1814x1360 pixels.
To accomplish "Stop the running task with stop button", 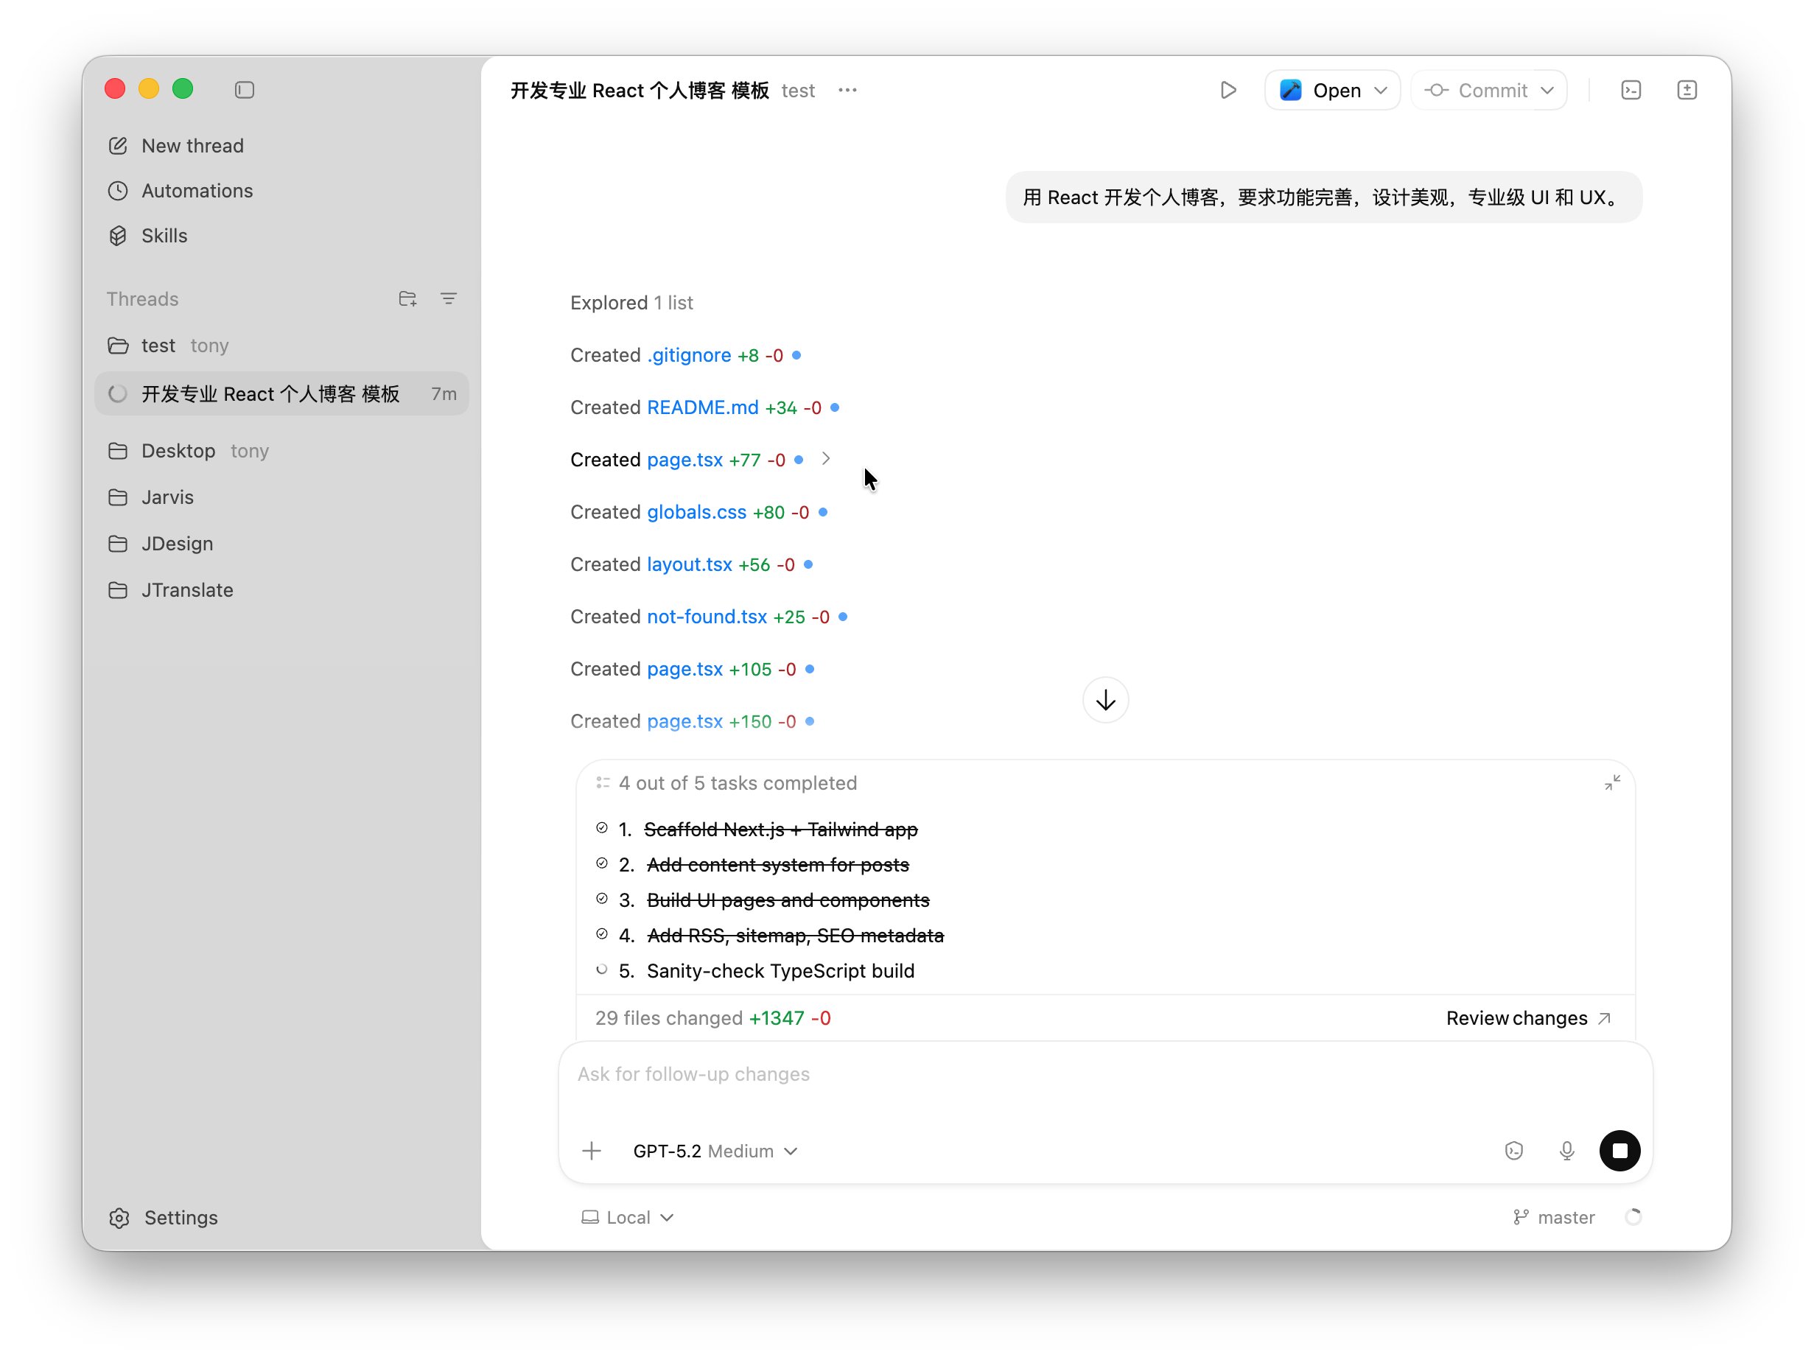I will click(1619, 1150).
